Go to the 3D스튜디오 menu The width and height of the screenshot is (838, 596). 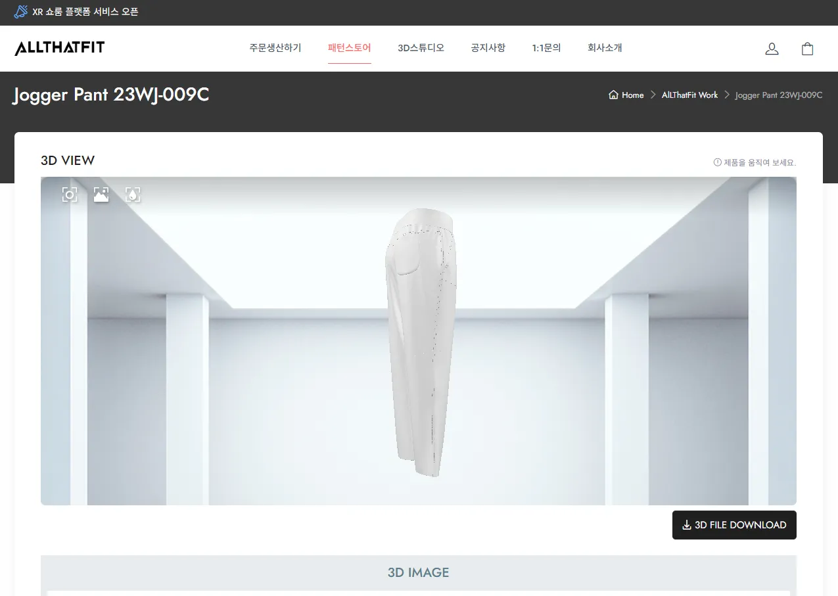[x=421, y=48]
